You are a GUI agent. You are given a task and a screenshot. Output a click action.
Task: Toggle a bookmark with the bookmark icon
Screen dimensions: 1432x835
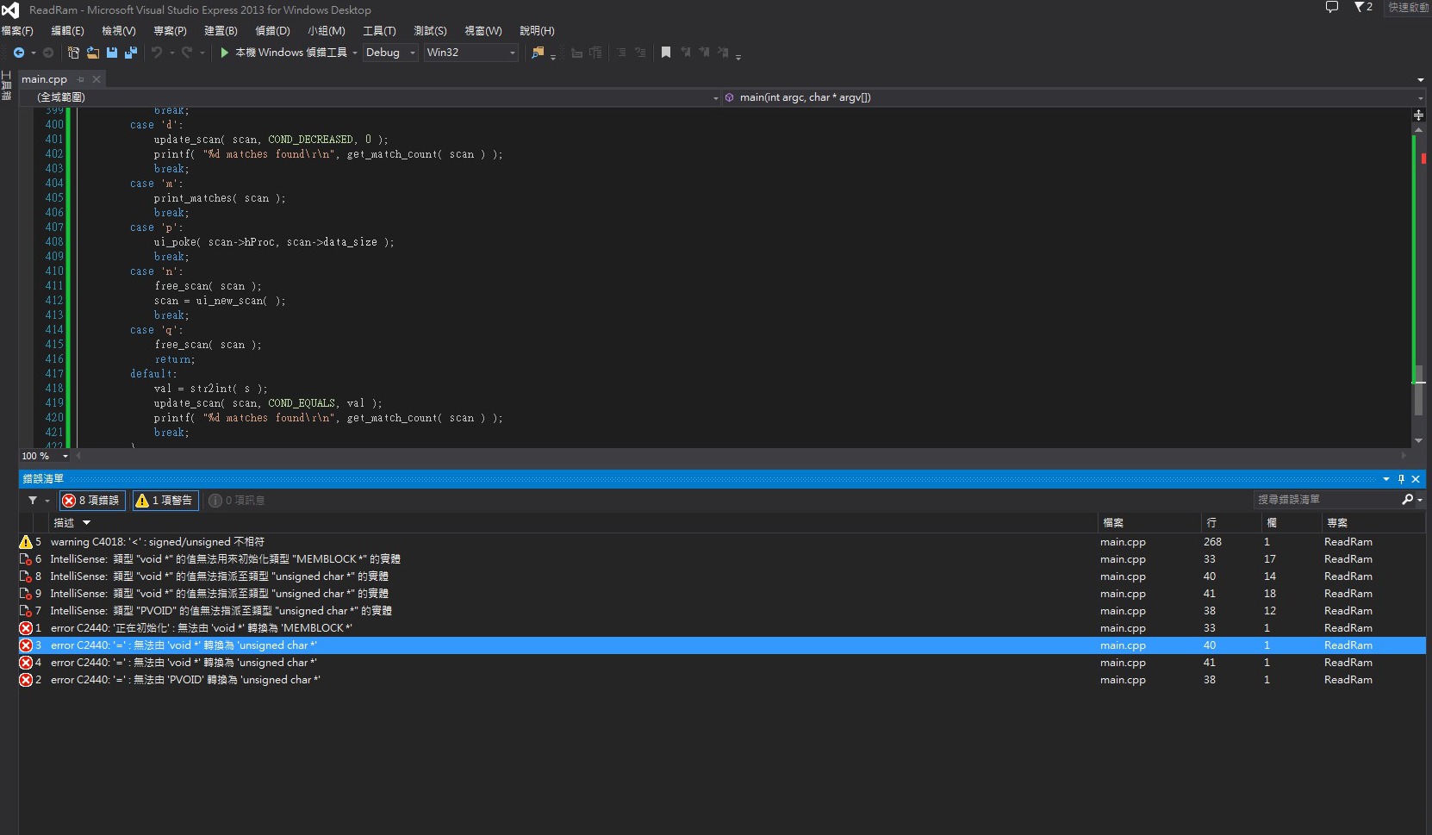[x=666, y=53]
